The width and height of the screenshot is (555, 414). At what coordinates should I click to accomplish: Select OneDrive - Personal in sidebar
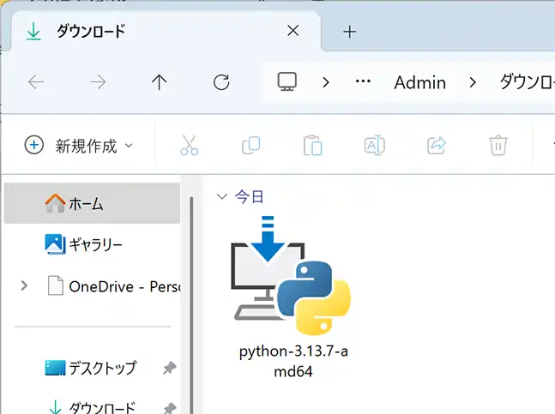[114, 286]
